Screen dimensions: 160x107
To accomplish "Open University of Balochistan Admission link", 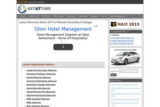I will click(x=42, y=81).
